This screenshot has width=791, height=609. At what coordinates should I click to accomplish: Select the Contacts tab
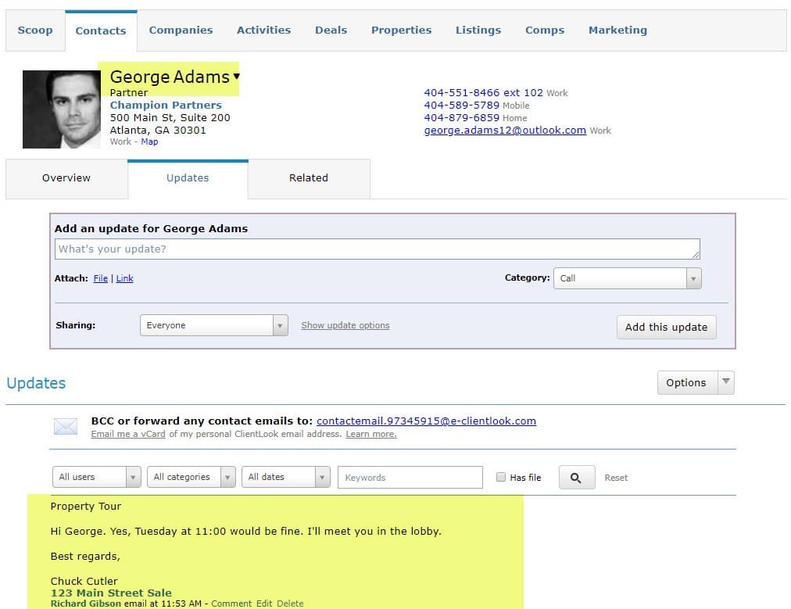coord(101,30)
